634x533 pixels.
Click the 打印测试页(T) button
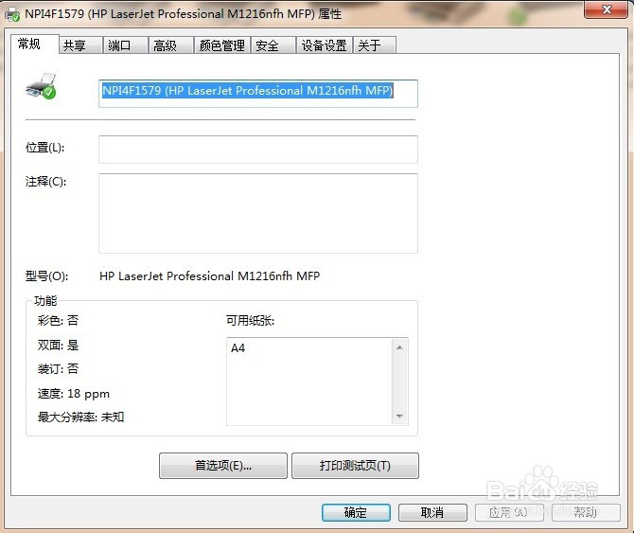pos(355,466)
